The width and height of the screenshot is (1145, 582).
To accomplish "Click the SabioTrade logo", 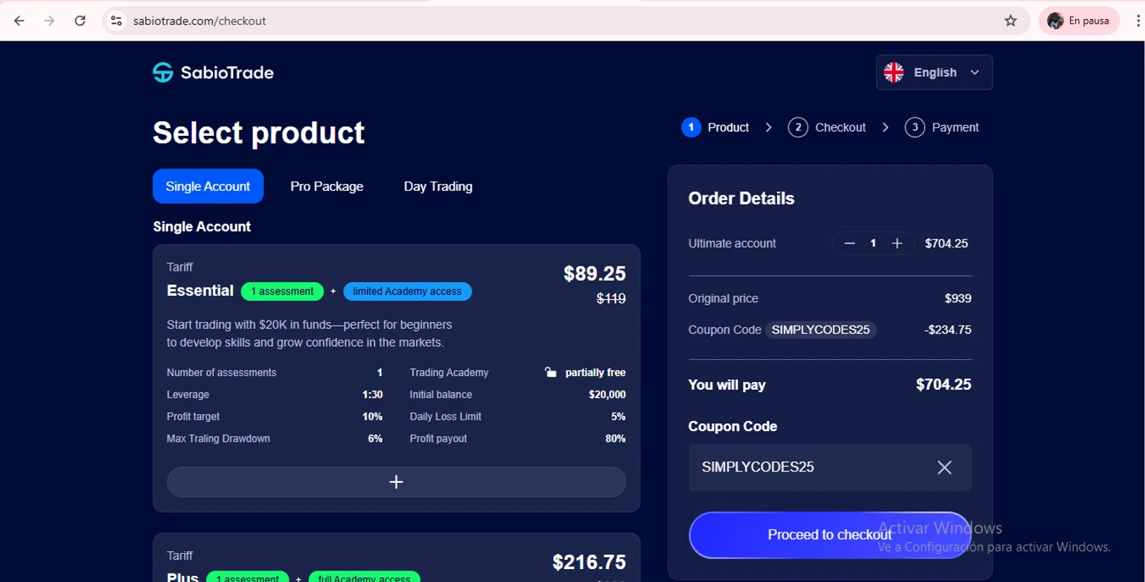I will (213, 72).
